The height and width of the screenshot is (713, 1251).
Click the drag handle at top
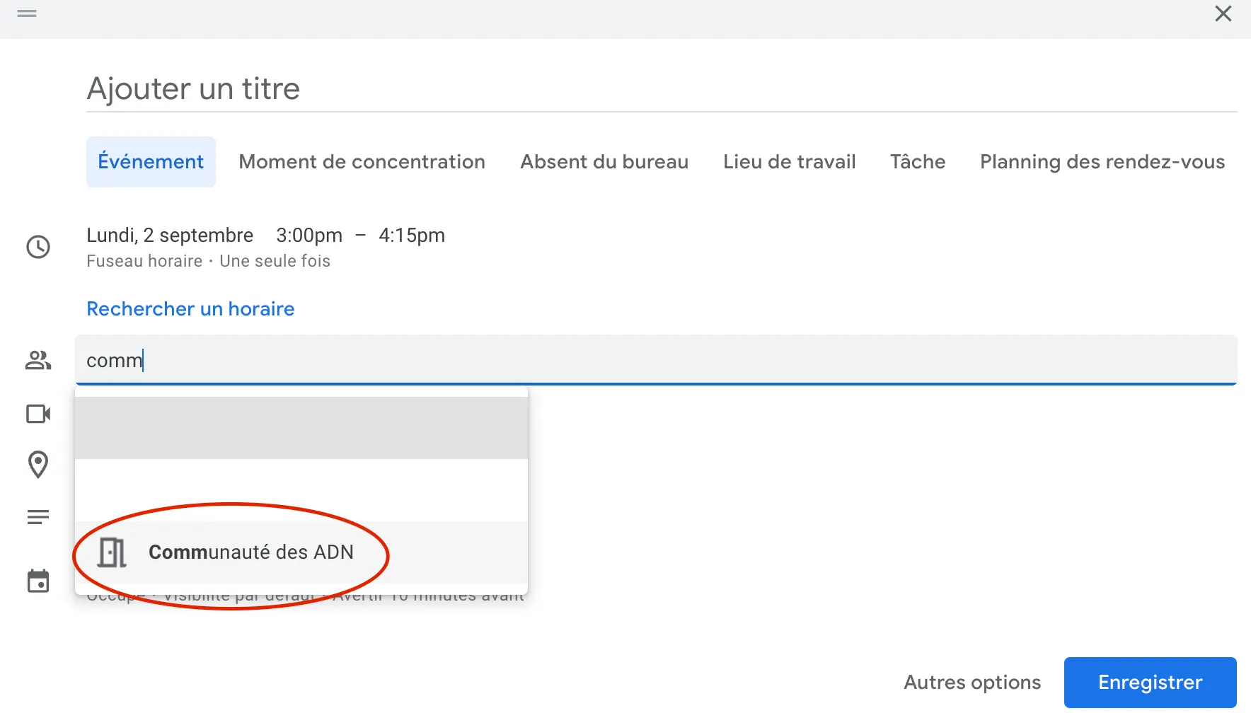click(27, 13)
